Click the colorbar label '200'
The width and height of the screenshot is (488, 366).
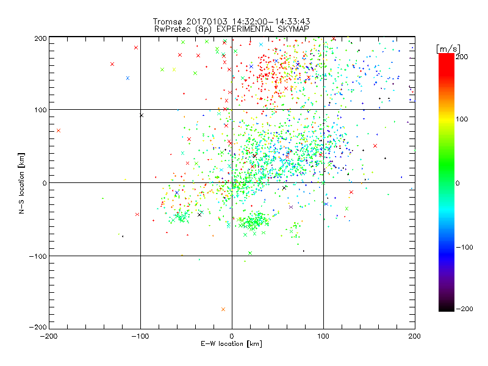[462, 57]
